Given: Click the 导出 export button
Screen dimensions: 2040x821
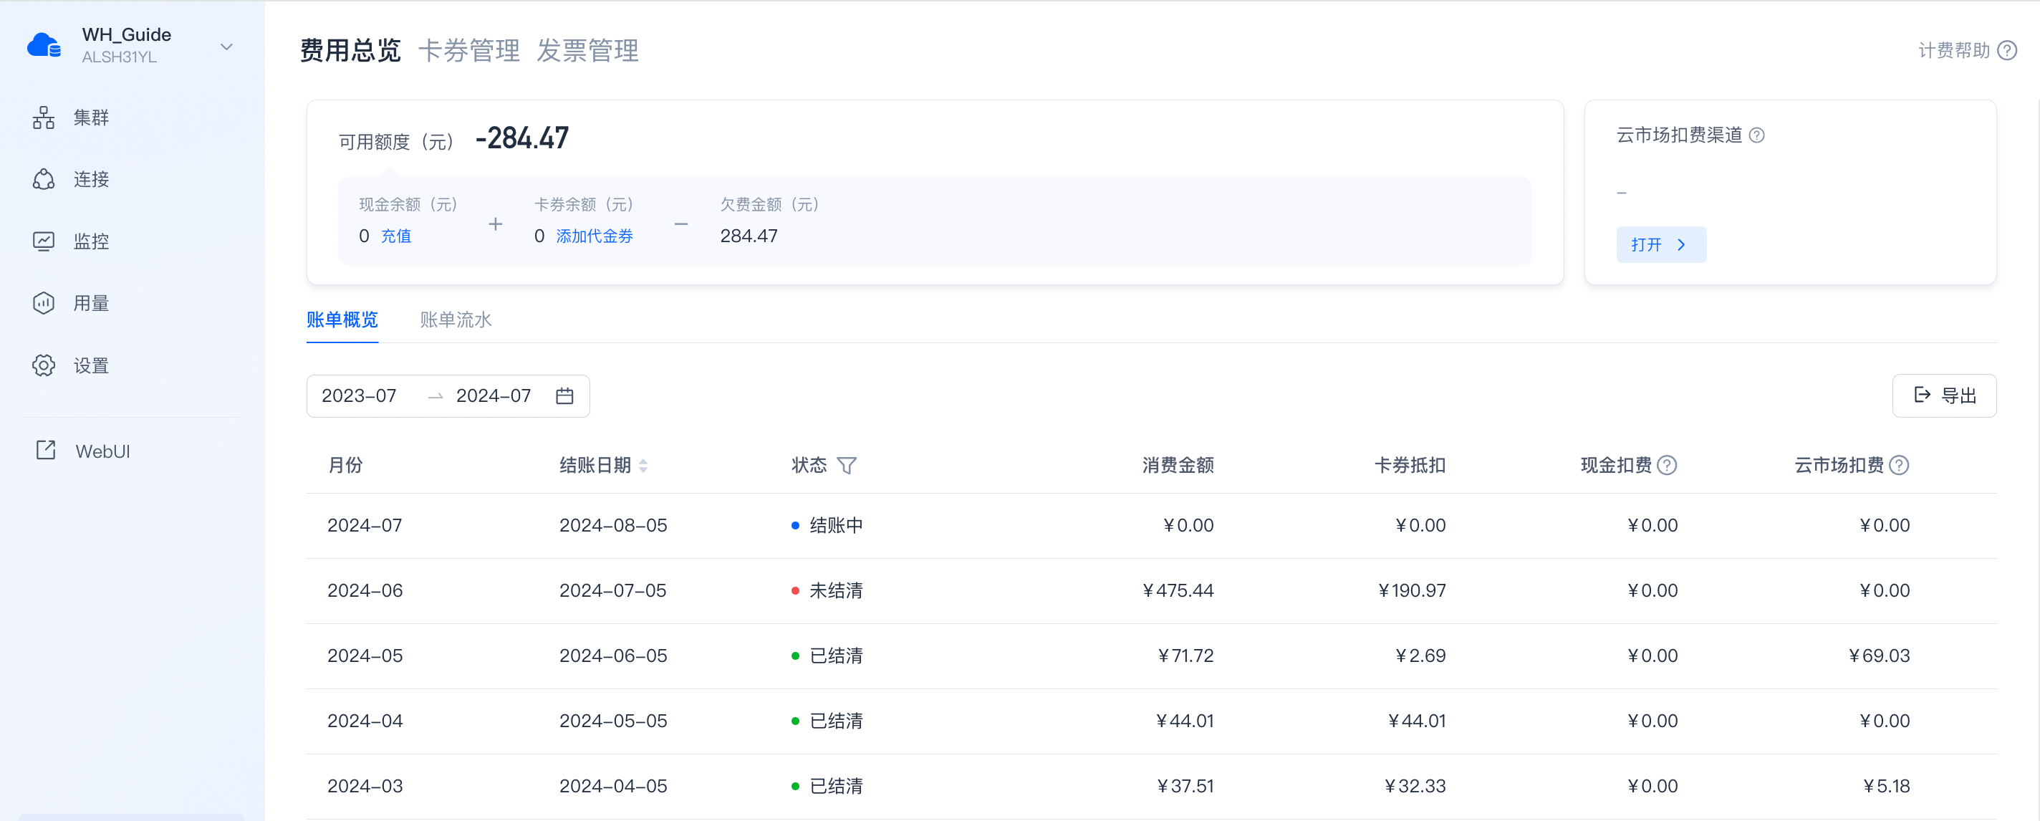Looking at the screenshot, I should (1944, 395).
